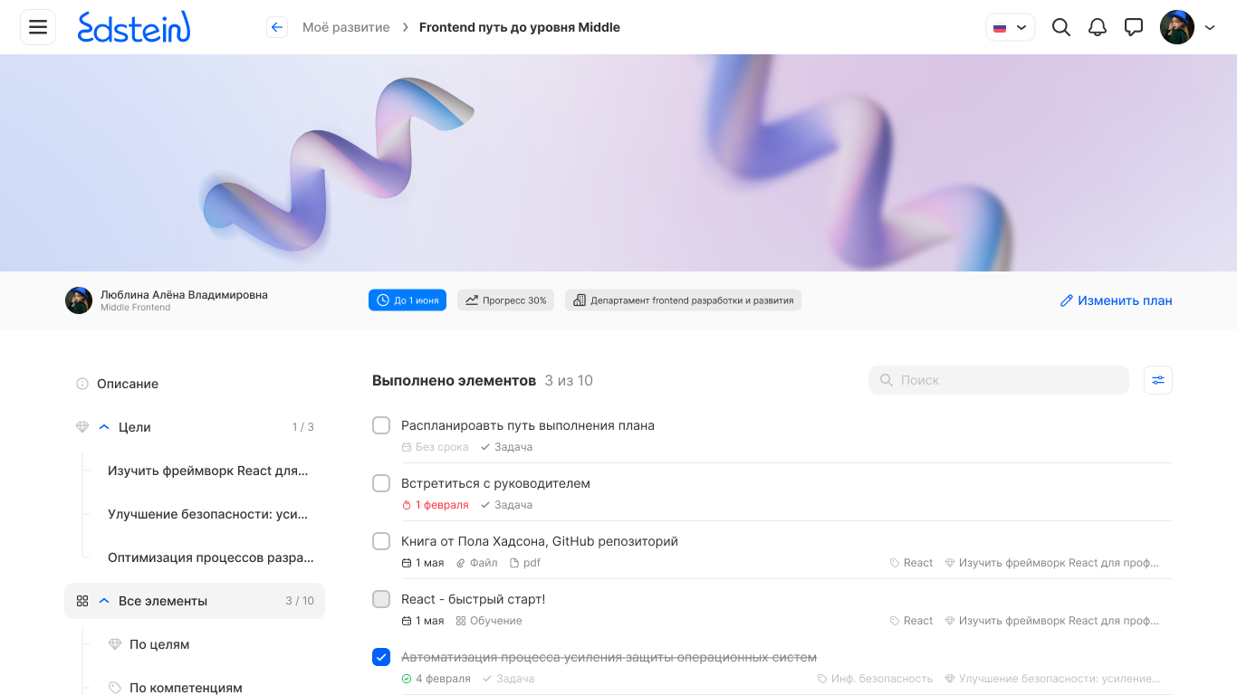This screenshot has width=1237, height=695.
Task: Click the 'До 1 июня' deadline badge
Action: (x=408, y=300)
